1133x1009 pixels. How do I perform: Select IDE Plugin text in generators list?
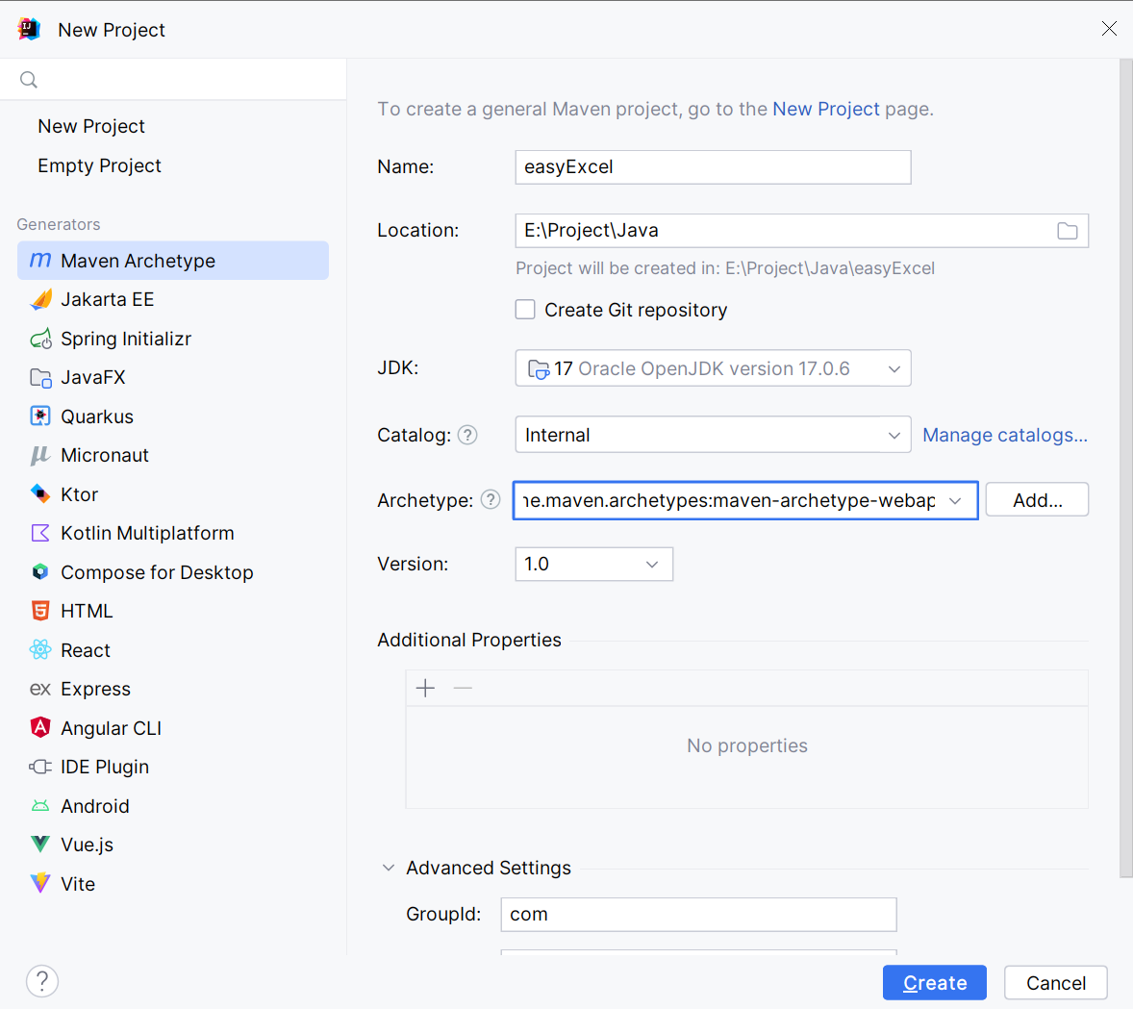[104, 767]
